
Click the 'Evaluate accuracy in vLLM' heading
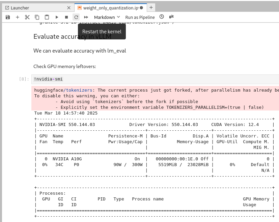pyautogui.click(x=73, y=36)
